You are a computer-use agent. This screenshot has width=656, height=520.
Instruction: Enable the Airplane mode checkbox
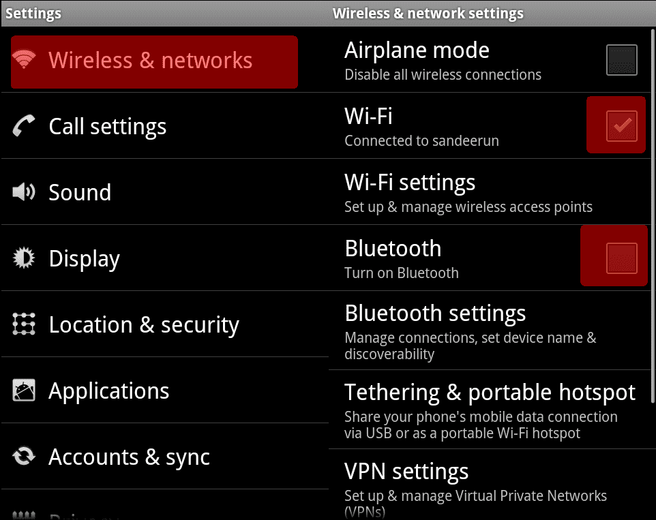[621, 60]
